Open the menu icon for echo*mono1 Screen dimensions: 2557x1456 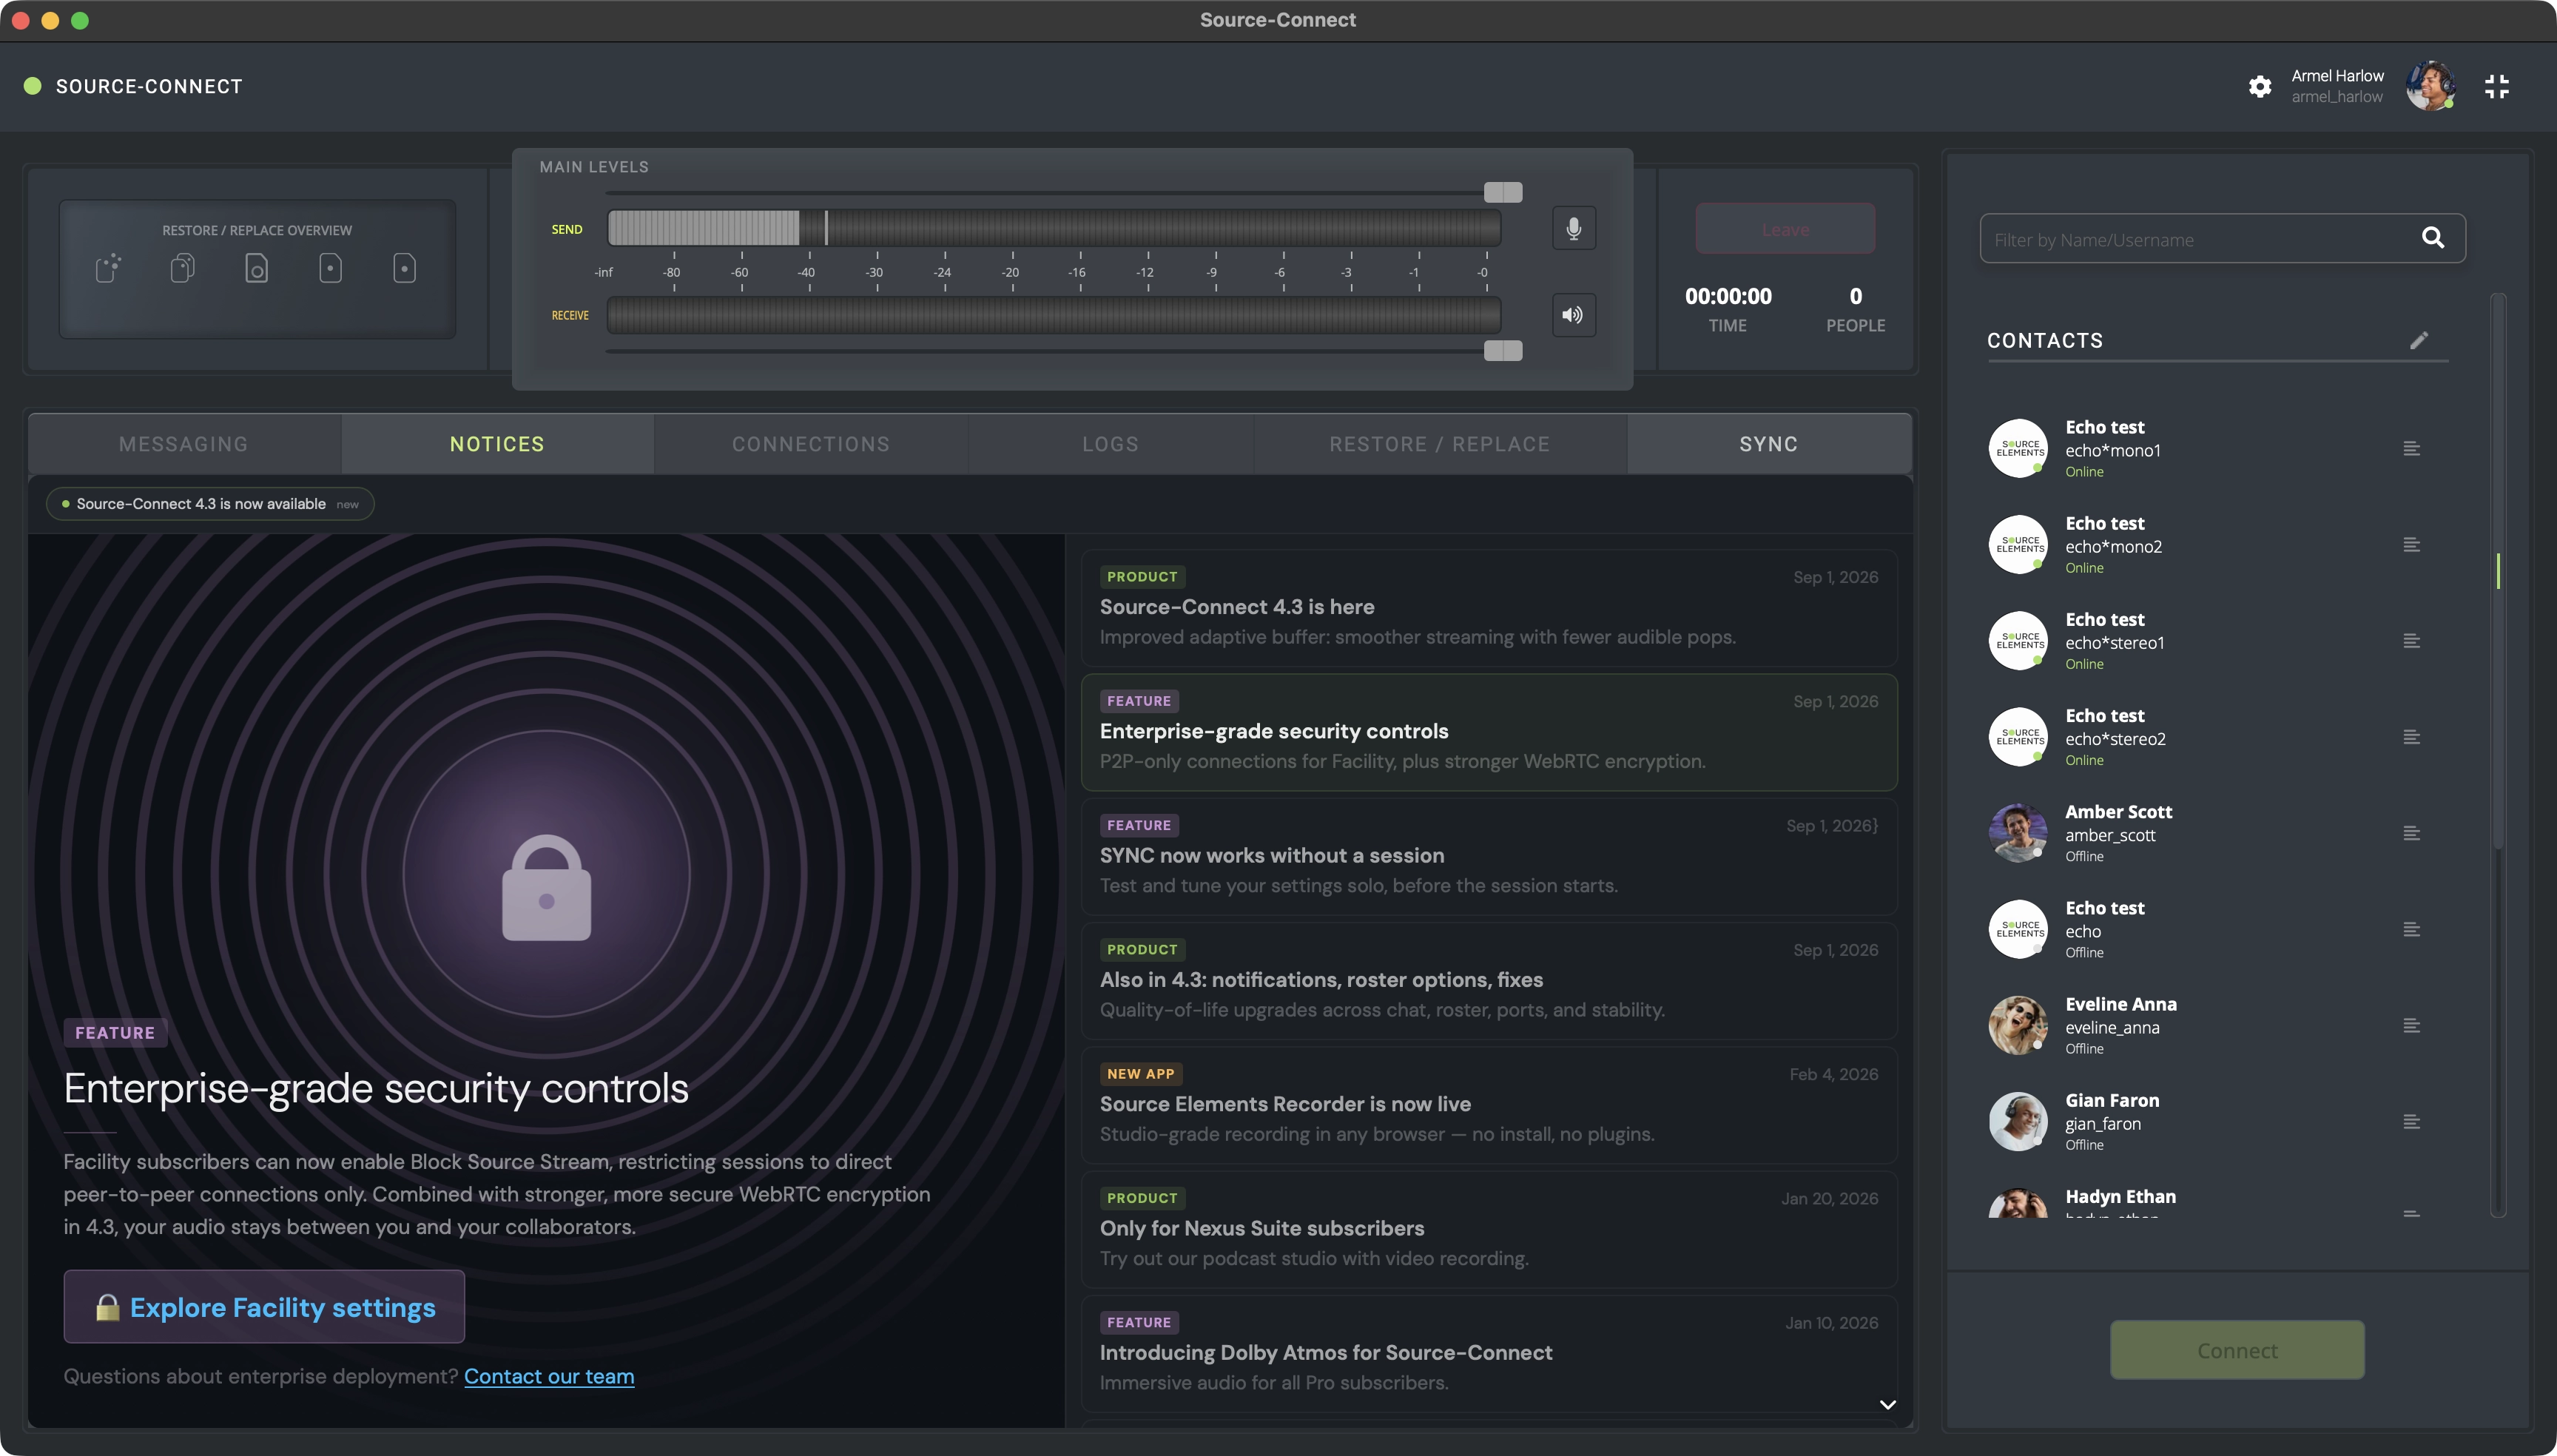pyautogui.click(x=2411, y=449)
